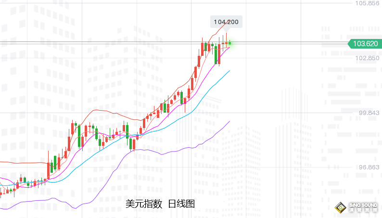The width and height of the screenshot is (382, 218).
Task: Click the 104.200 high price tooltip
Action: pos(227,22)
